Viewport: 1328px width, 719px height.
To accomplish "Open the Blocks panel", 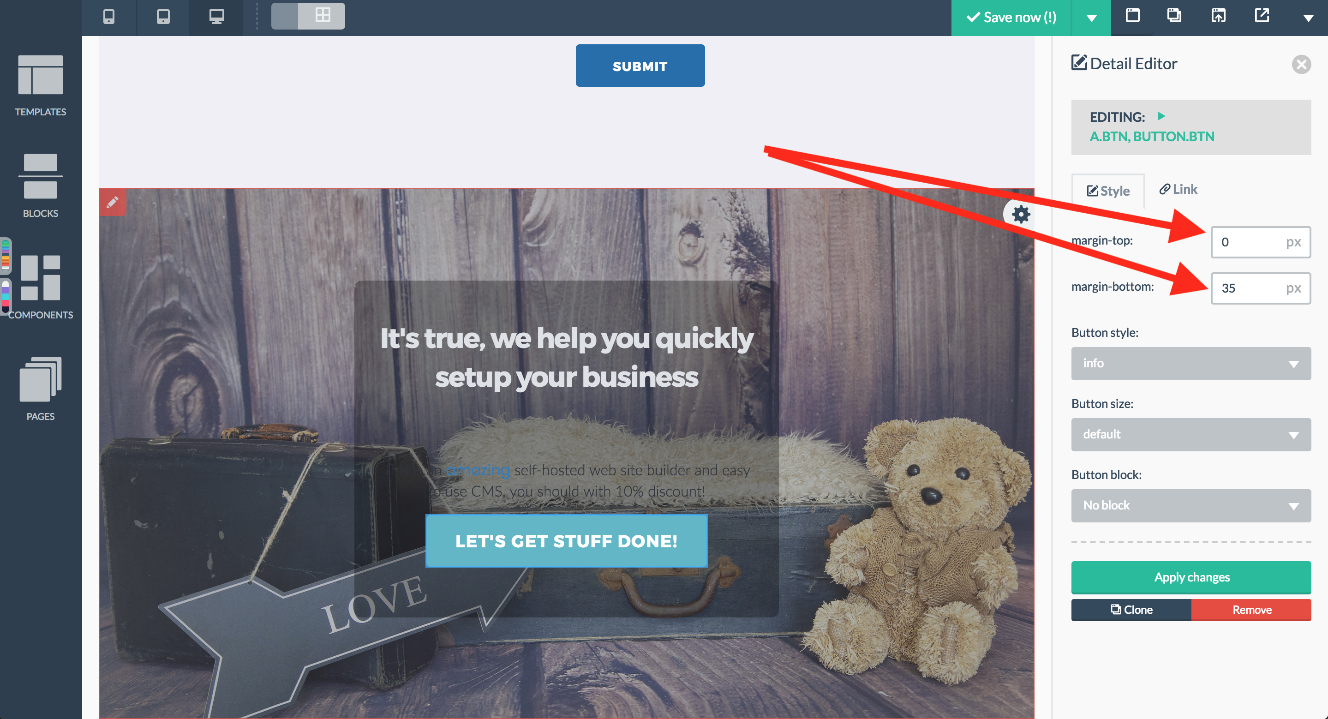I will (41, 186).
